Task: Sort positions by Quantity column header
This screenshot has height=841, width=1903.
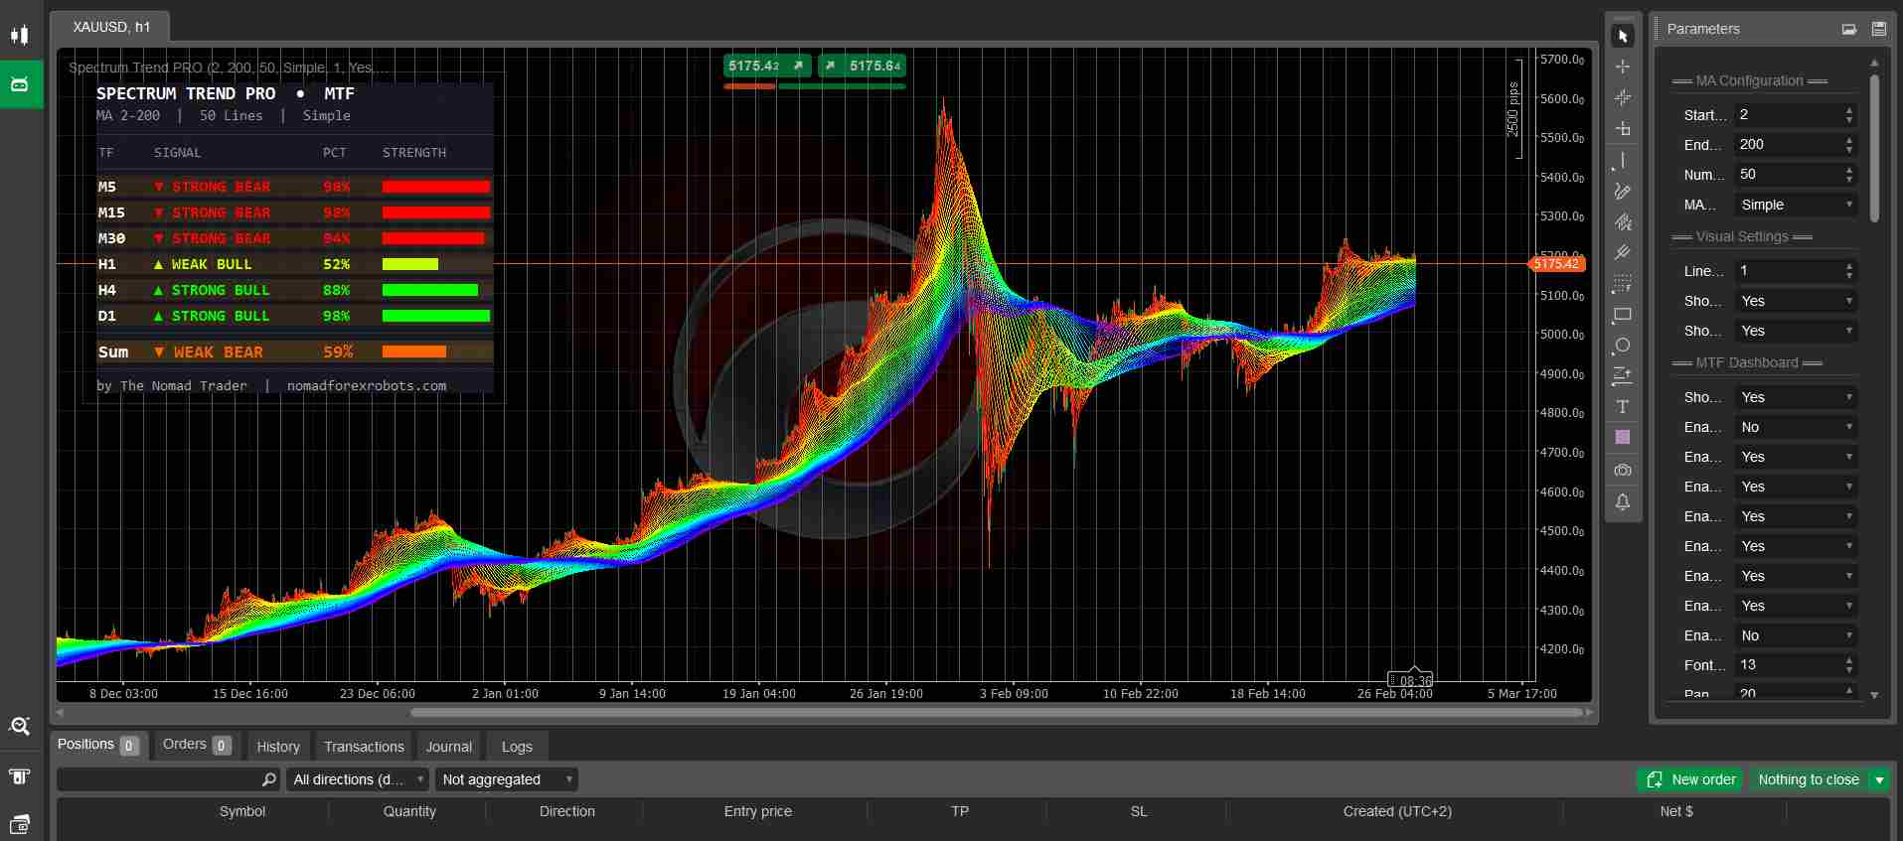Action: point(409,811)
